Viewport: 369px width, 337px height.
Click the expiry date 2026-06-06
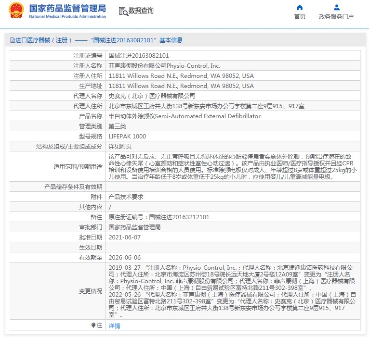click(125, 257)
